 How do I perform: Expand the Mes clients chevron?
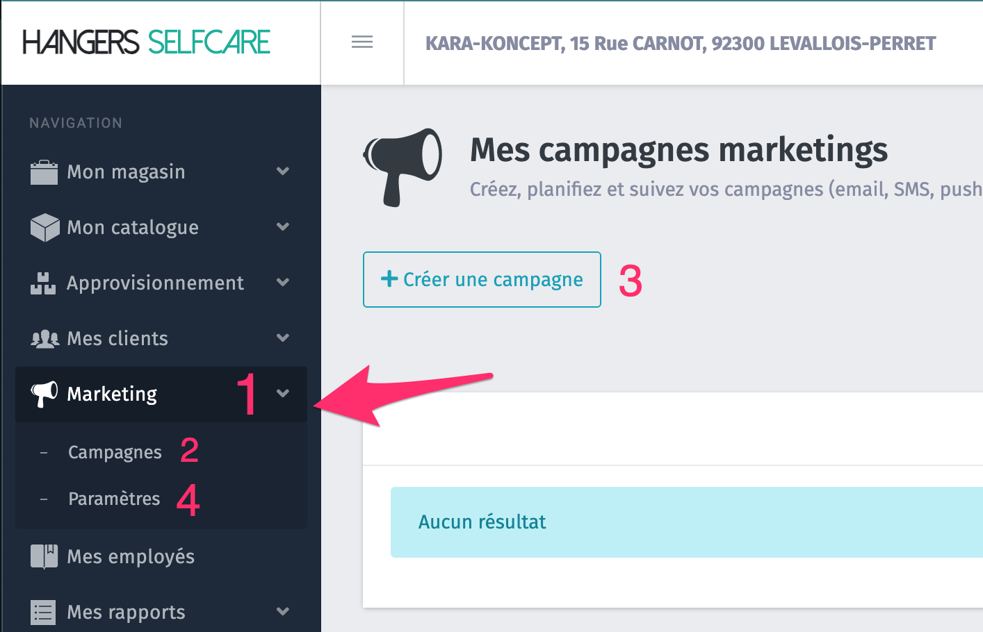[x=283, y=338]
